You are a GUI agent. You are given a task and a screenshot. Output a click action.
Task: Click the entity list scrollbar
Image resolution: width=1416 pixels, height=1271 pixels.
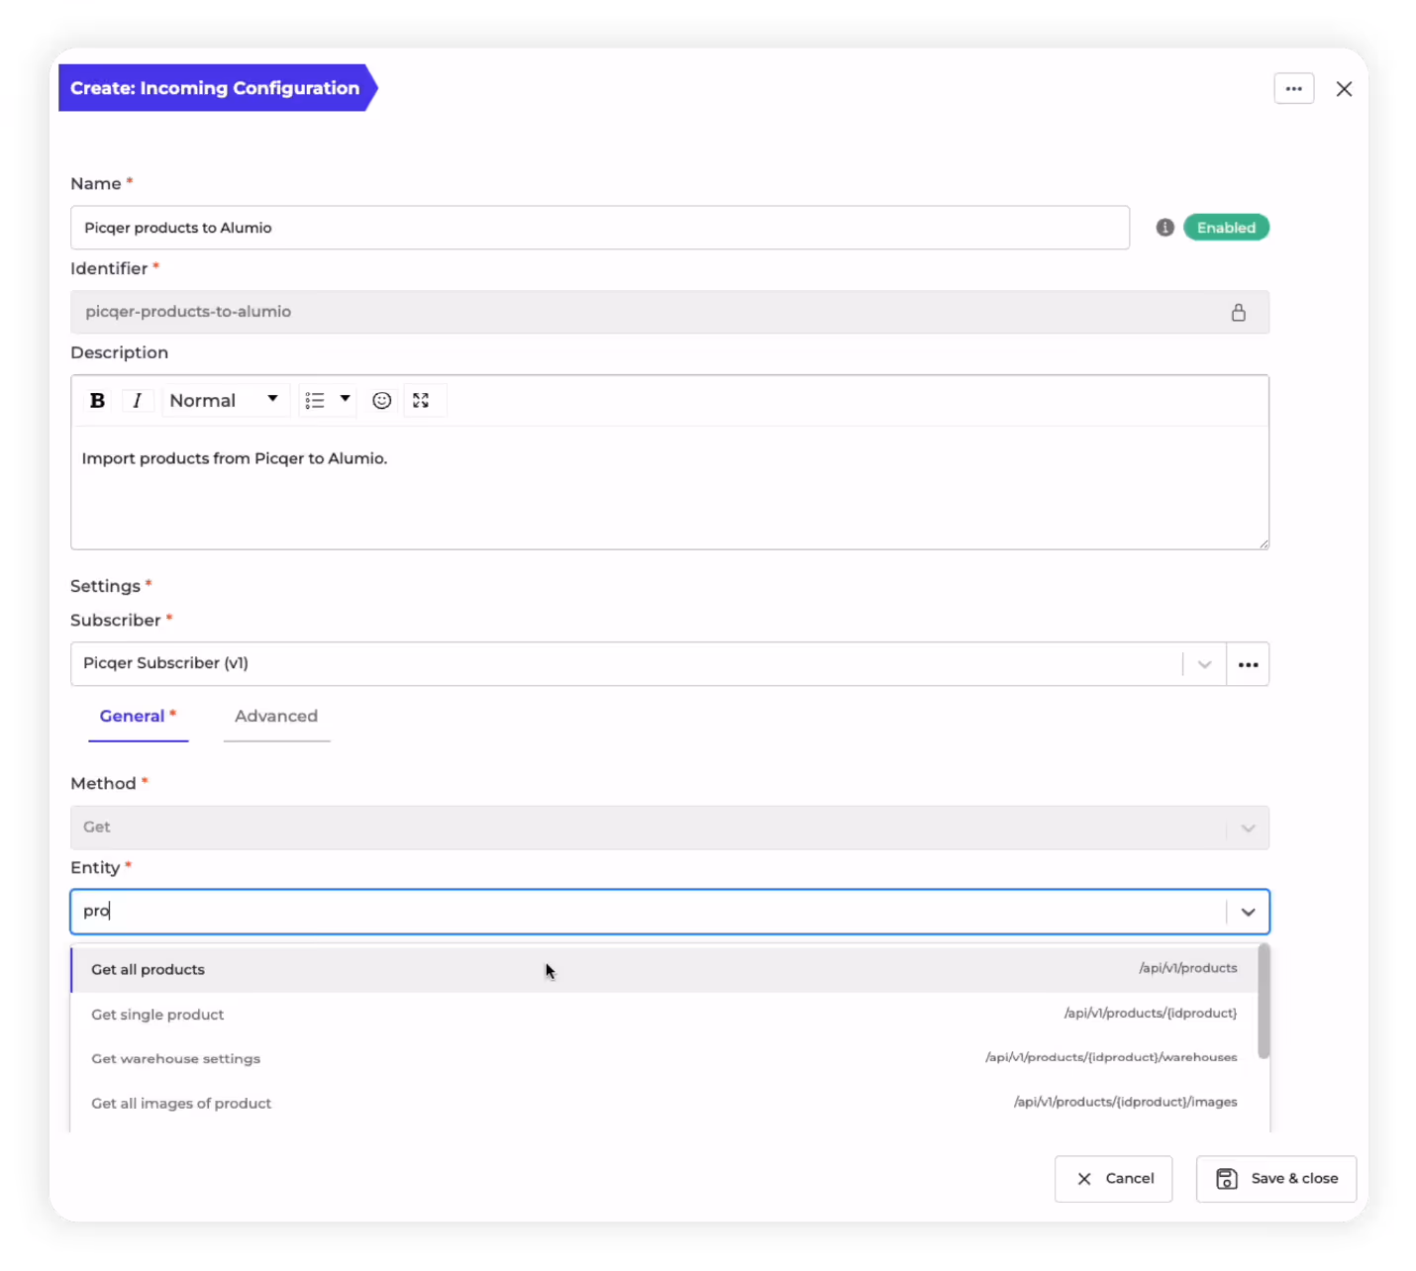[x=1264, y=1002]
